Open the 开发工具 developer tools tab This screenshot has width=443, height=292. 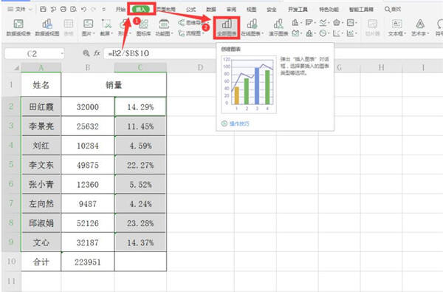point(298,10)
